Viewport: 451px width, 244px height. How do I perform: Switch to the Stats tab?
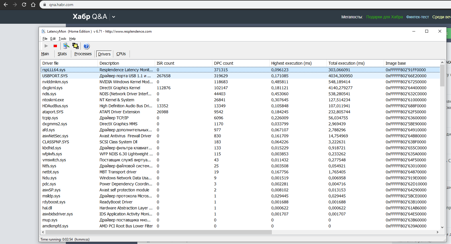[62, 54]
